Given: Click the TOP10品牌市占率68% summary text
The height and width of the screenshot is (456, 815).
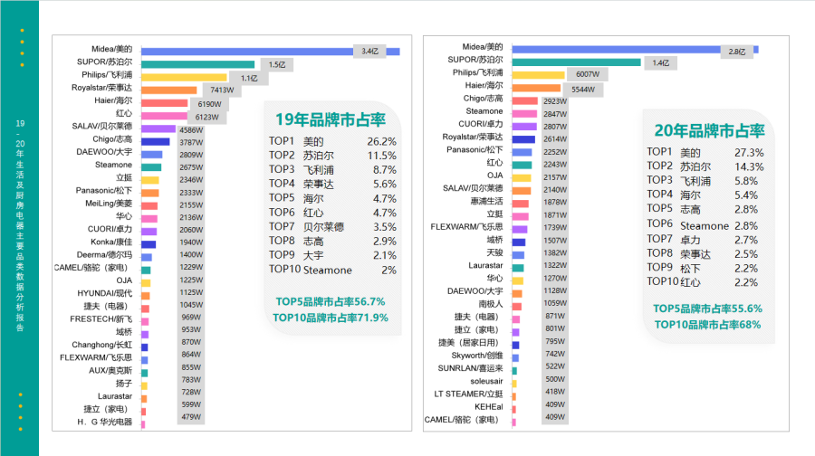Looking at the screenshot, I should [707, 324].
